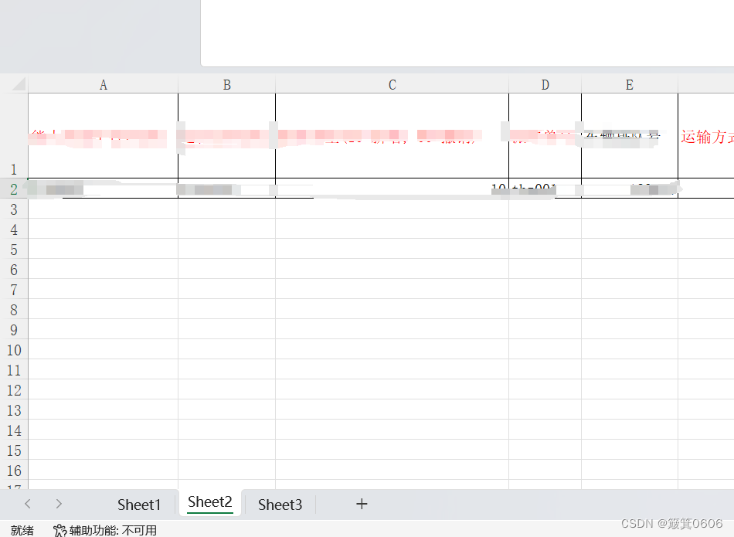
Task: Select row 13 header
Action: click(x=14, y=410)
